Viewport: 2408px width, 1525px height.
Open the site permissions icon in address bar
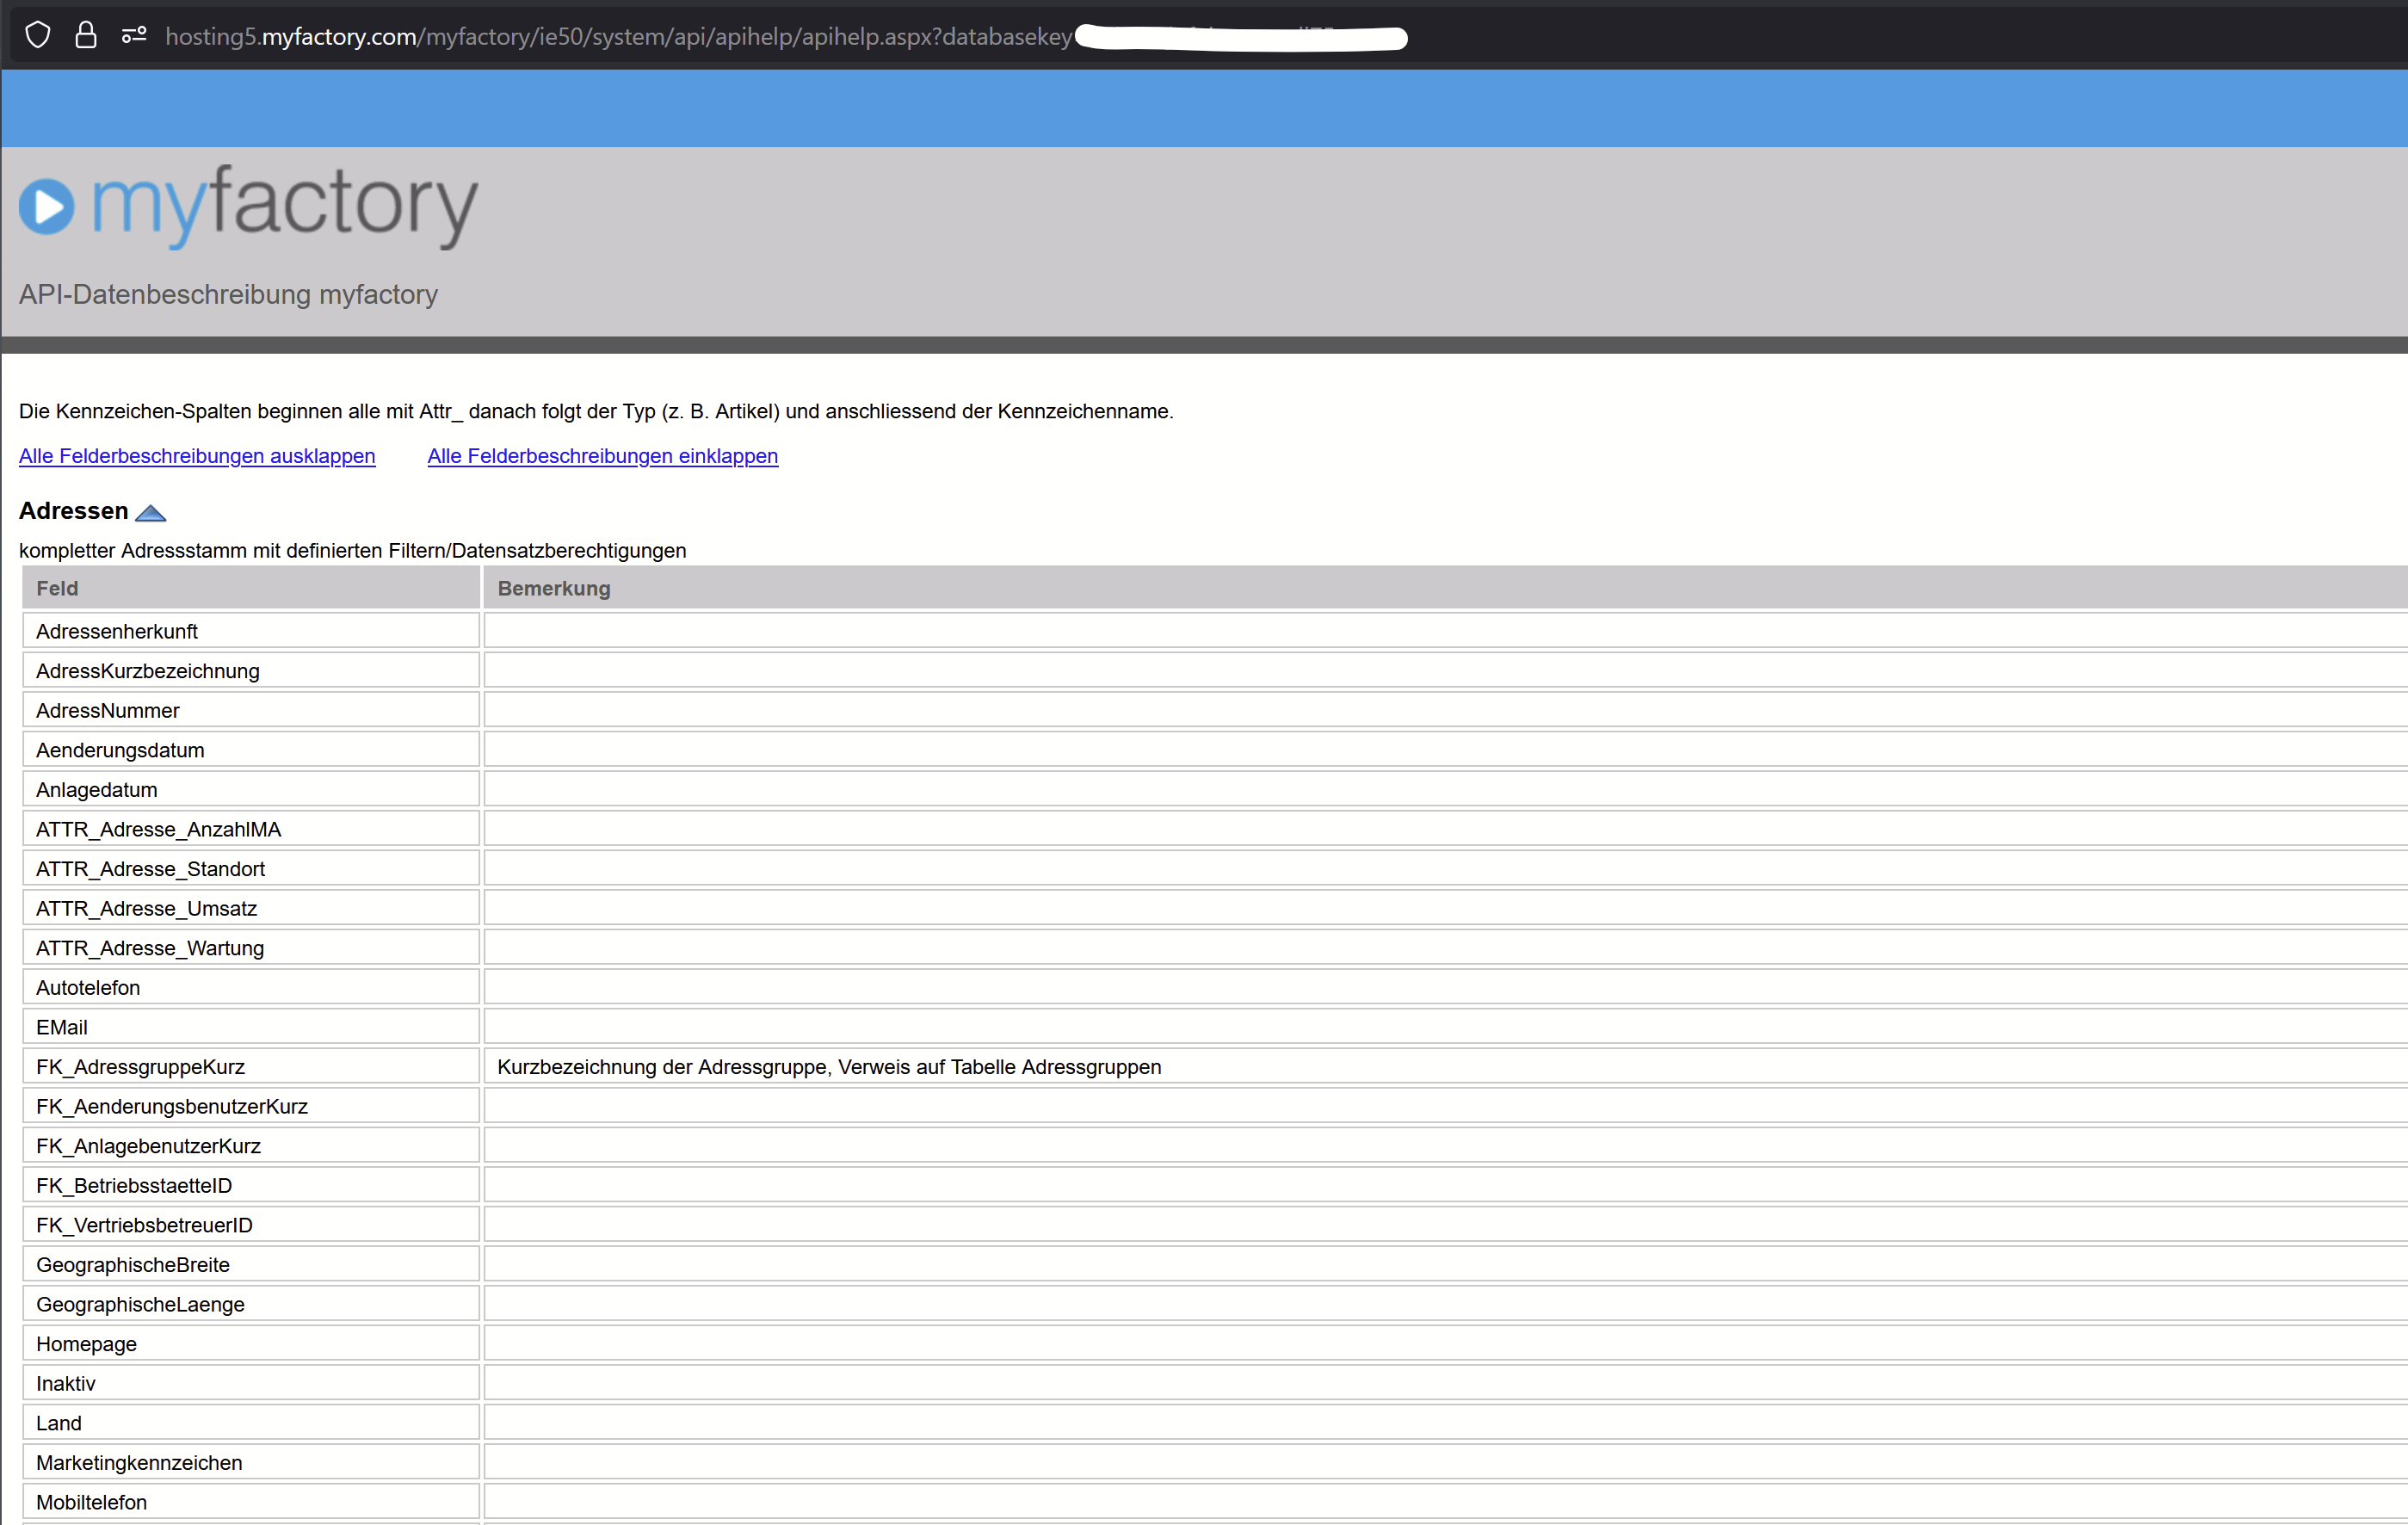pyautogui.click(x=134, y=36)
